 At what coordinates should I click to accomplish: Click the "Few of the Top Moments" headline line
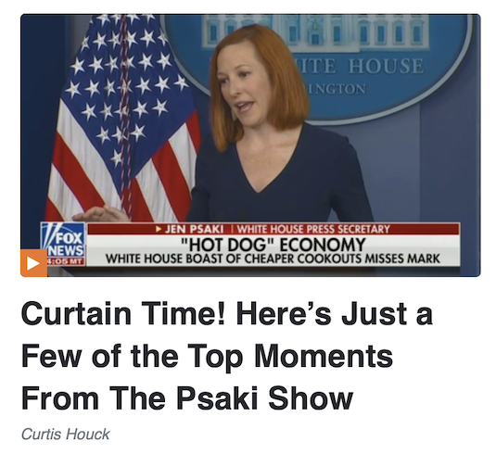coord(207,356)
